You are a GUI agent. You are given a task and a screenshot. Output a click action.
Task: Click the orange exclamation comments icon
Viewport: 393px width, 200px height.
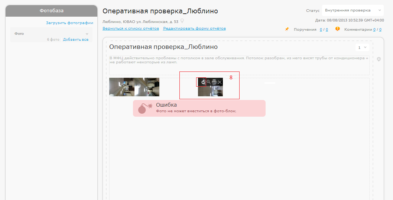point(337,29)
